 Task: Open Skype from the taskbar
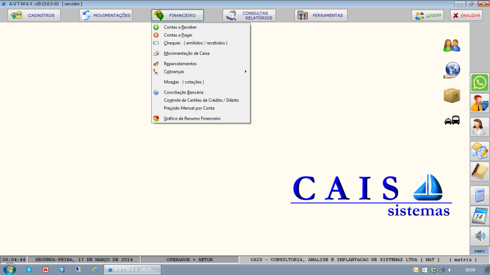point(29,270)
